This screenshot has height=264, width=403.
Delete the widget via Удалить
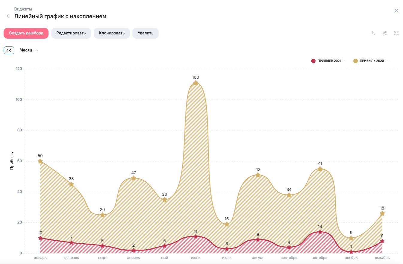click(146, 33)
